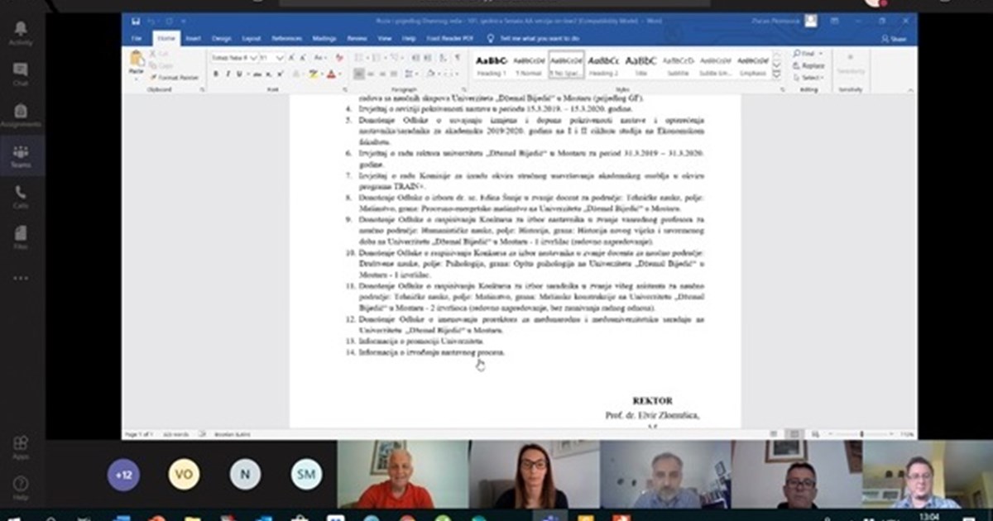Go to Assignments in Teams sidebar
Screen dimensions: 993x521
click(21, 115)
